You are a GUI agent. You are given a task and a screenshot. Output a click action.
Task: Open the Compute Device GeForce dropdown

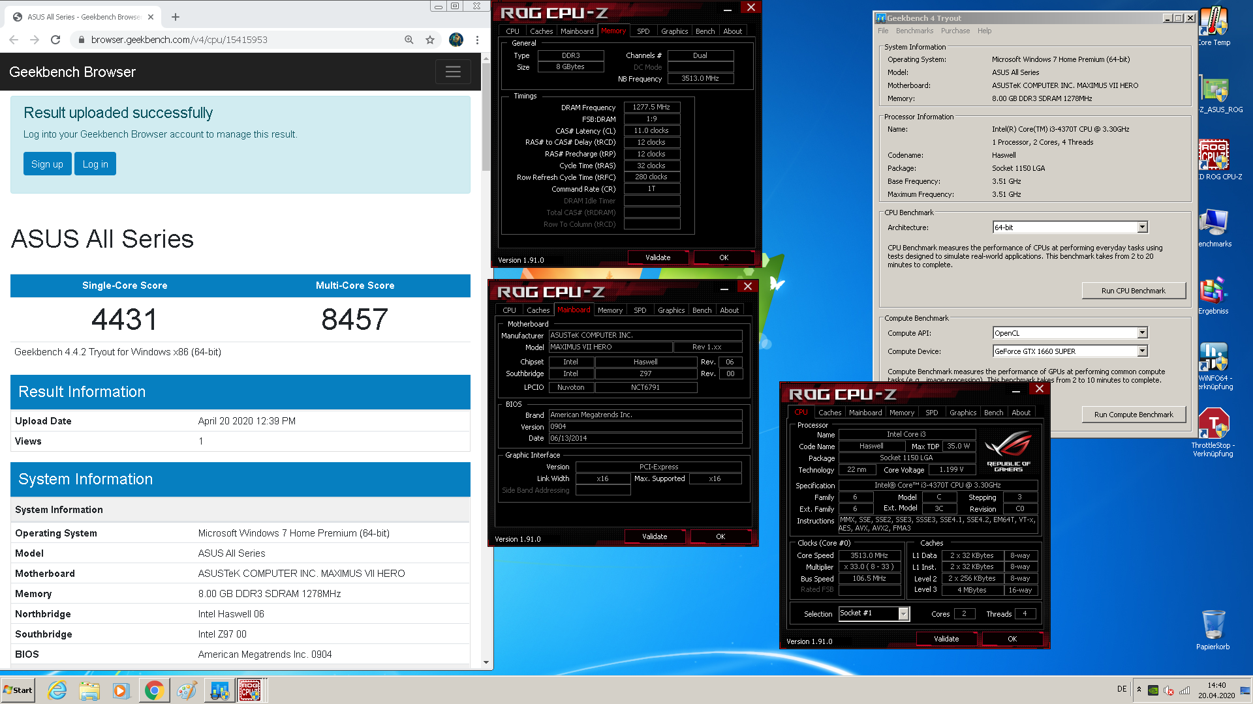pyautogui.click(x=1070, y=351)
